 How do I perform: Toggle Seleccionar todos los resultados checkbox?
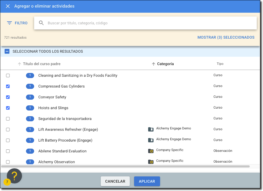tap(7, 51)
